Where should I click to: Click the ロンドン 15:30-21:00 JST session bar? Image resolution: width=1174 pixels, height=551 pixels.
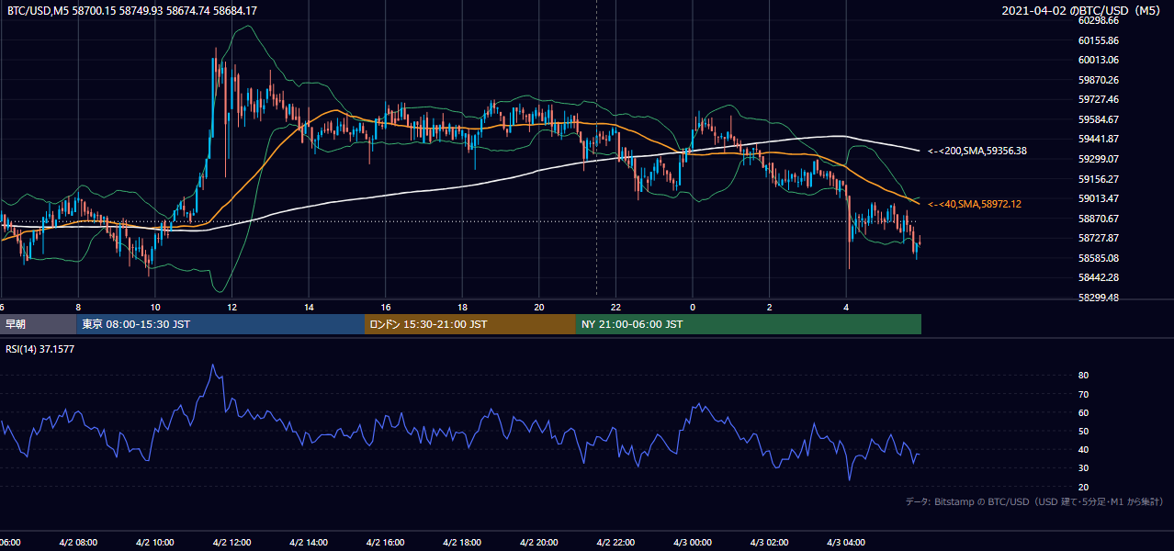(470, 323)
